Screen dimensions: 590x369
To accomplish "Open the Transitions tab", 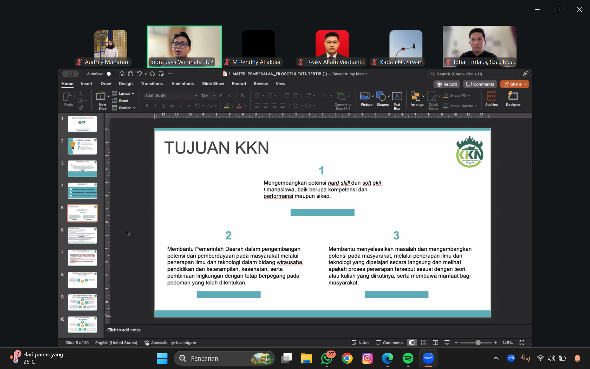I will pyautogui.click(x=152, y=84).
